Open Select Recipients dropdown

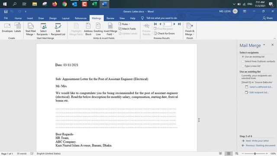[x=43, y=29]
